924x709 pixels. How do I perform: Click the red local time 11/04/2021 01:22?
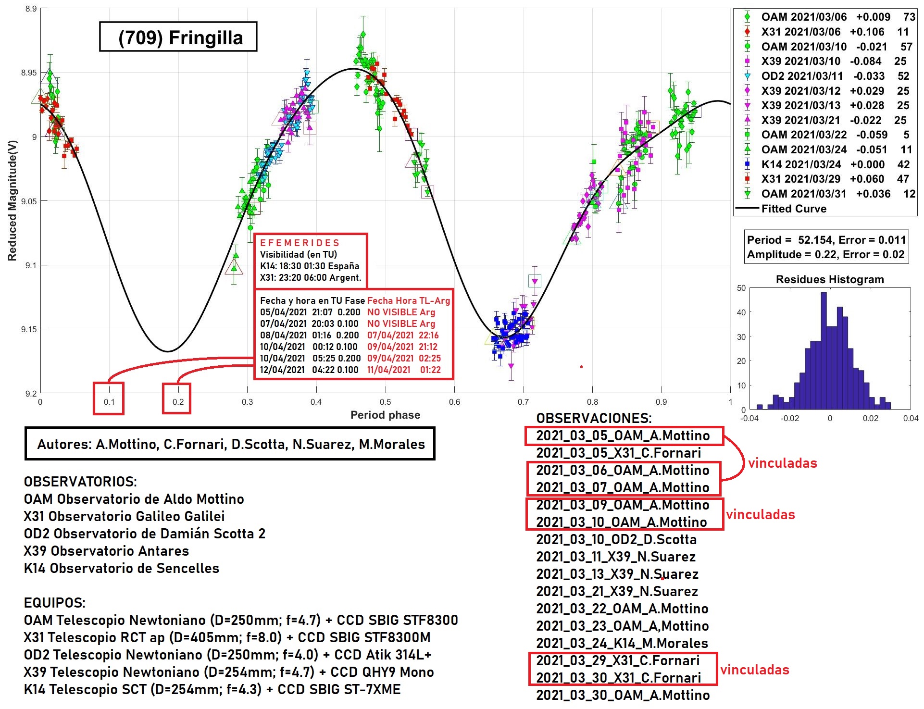click(404, 370)
